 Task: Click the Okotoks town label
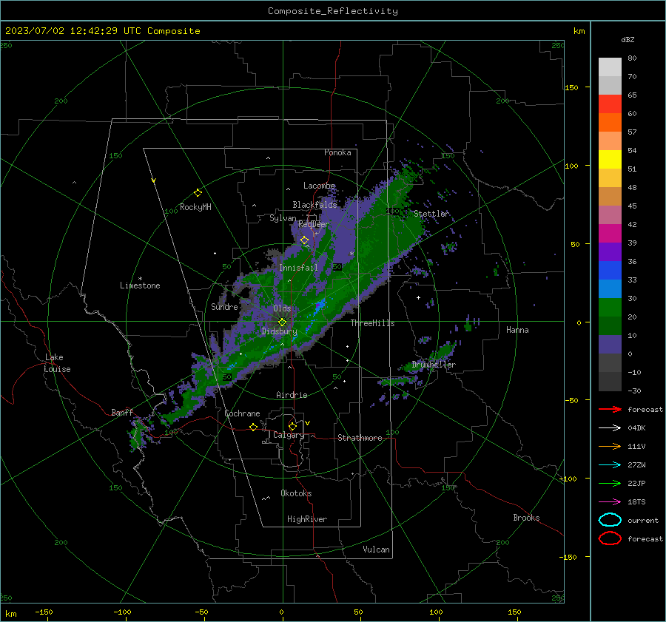coord(296,493)
